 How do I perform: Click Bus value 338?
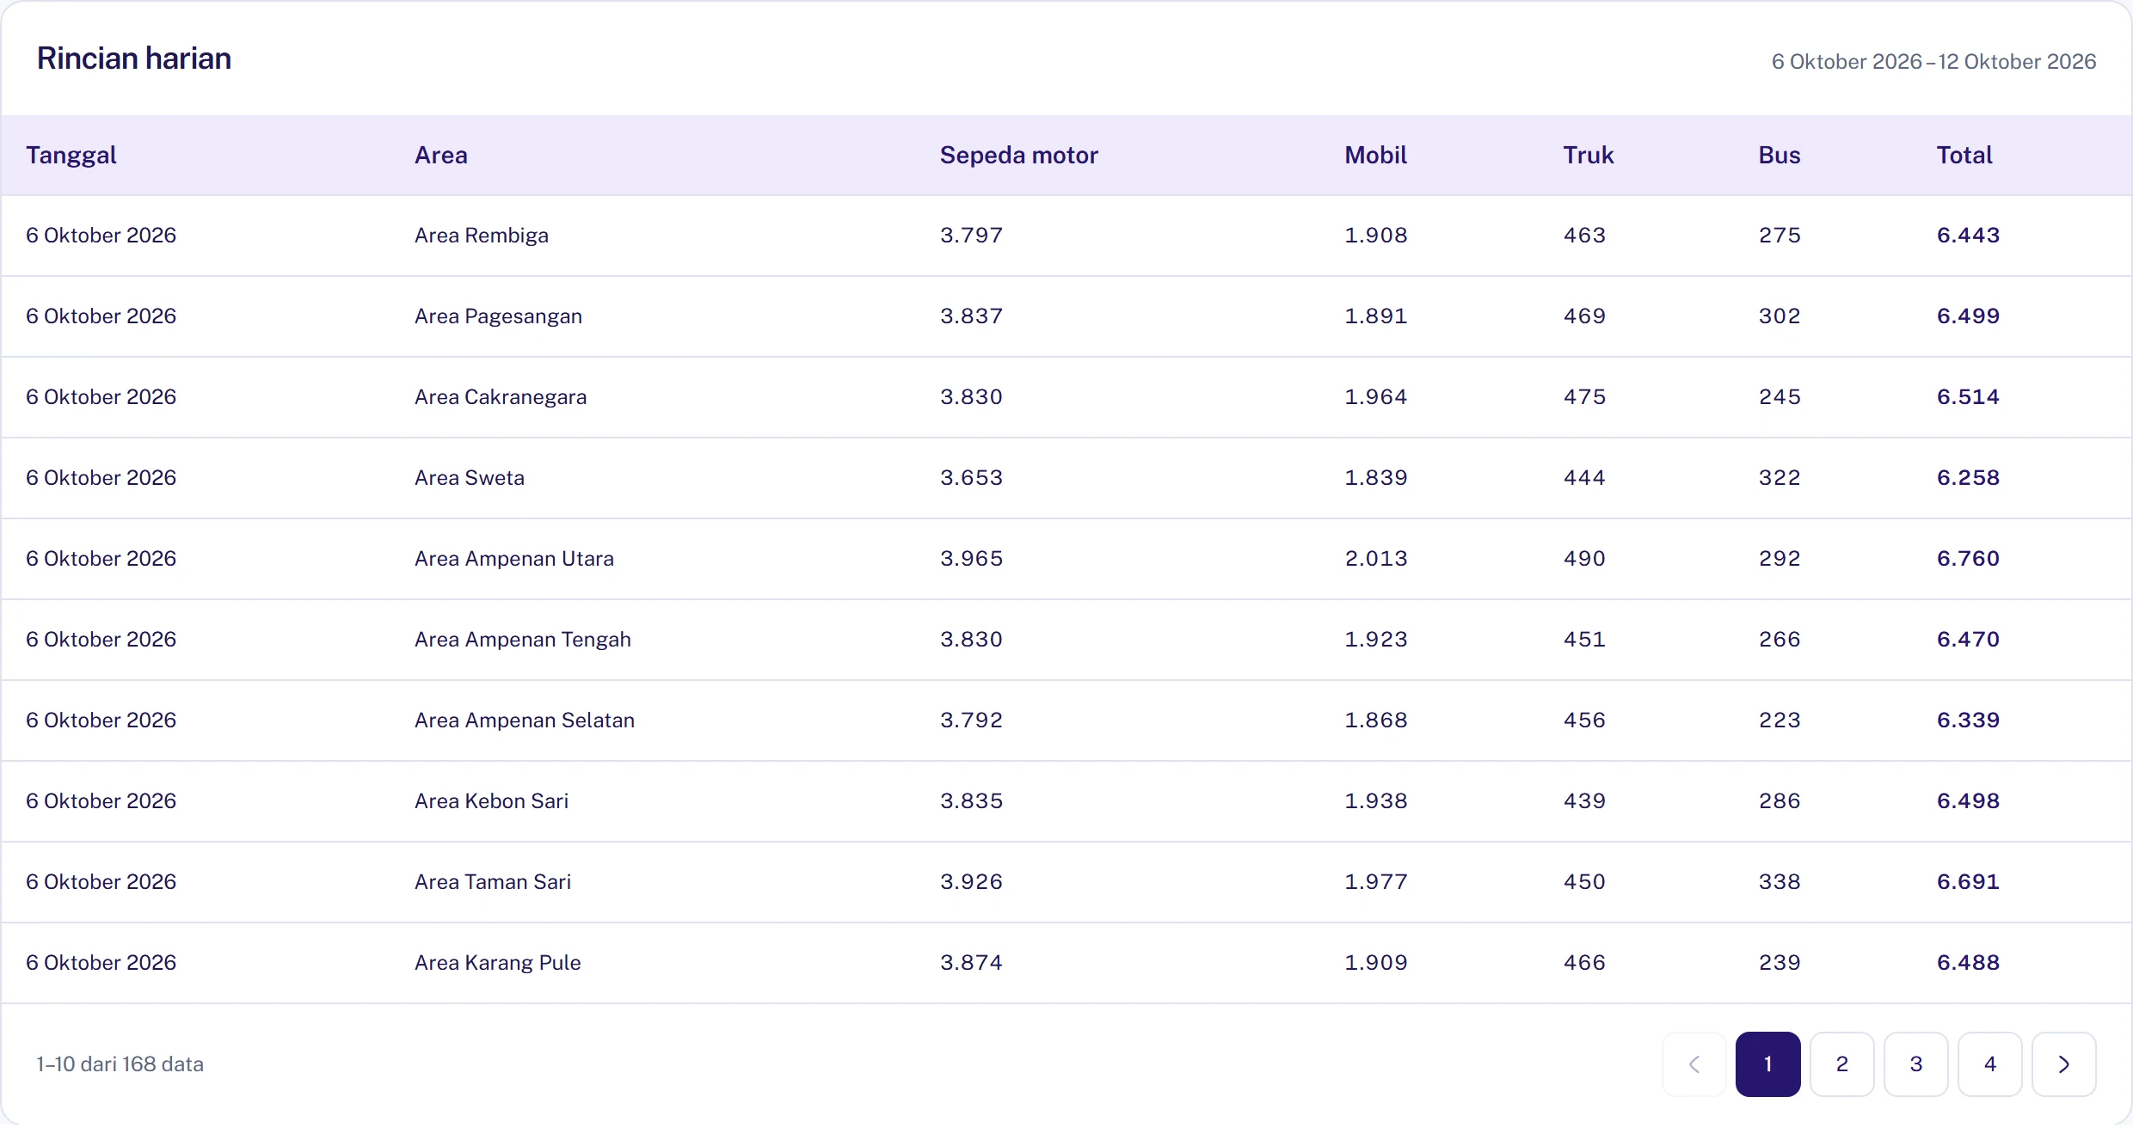click(1780, 882)
